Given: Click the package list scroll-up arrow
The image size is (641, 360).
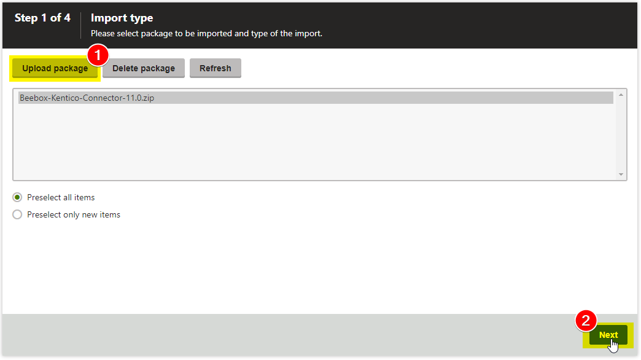Looking at the screenshot, I should click(621, 95).
